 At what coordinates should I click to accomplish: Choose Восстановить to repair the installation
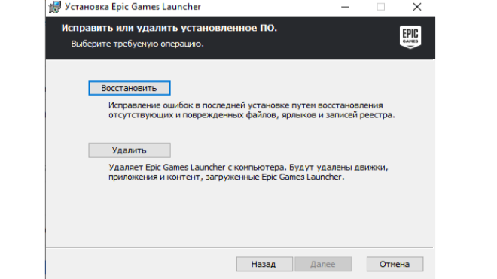click(130, 88)
